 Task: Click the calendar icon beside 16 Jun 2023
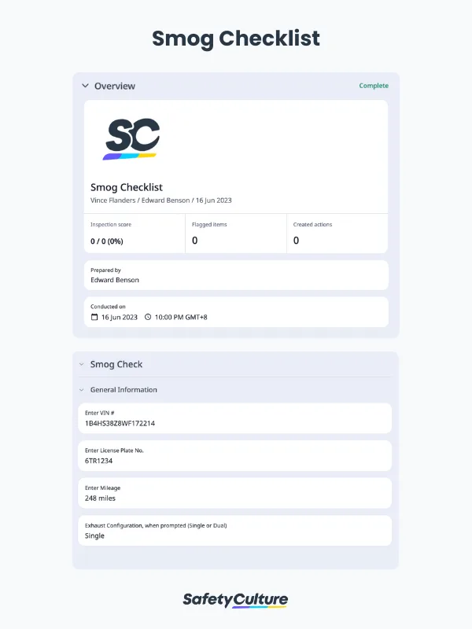coord(94,317)
